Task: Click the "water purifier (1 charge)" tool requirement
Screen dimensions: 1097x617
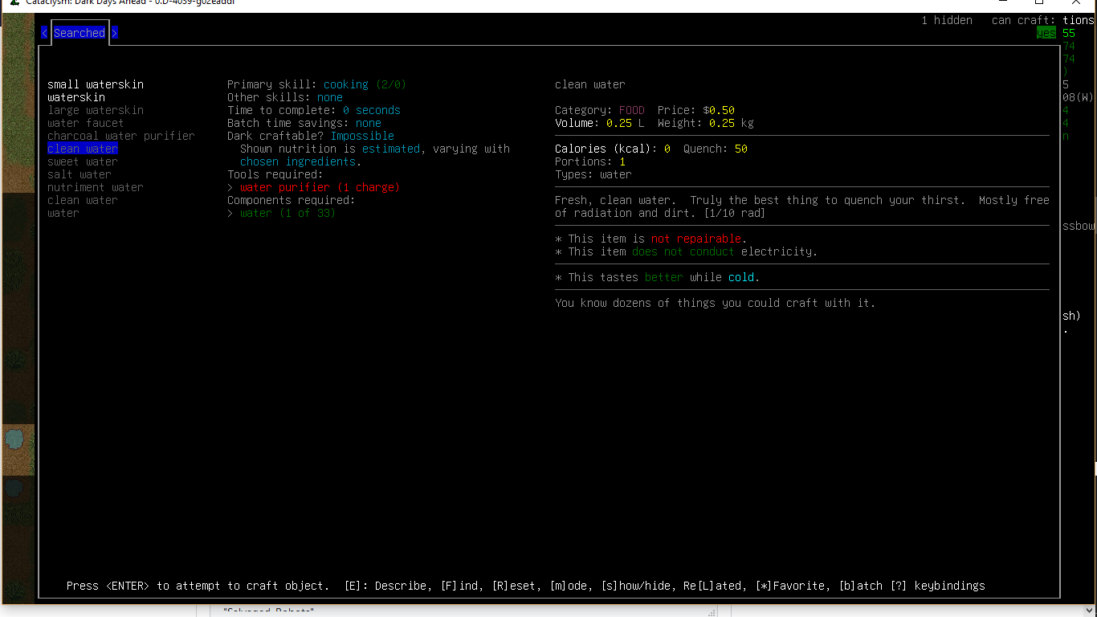Action: 320,187
